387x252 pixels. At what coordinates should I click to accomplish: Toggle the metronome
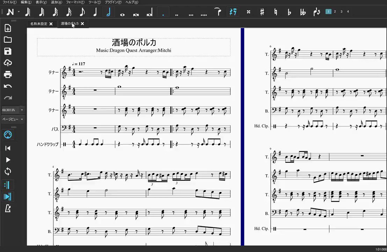click(x=8, y=209)
